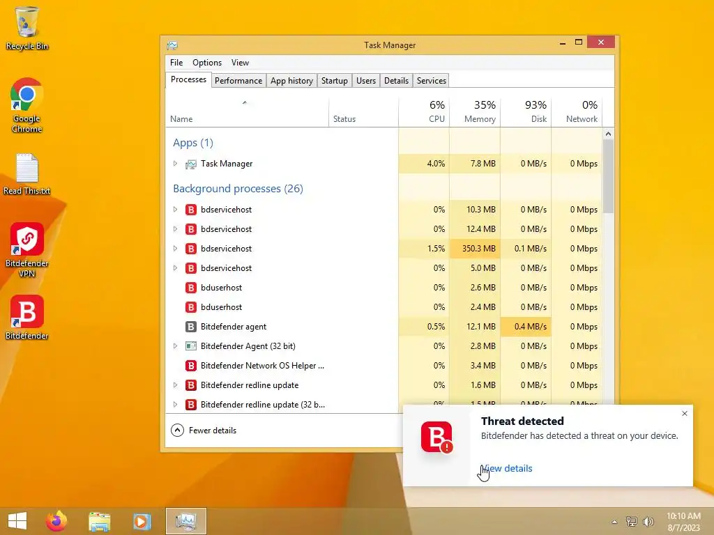Click the Windows Start button

[17, 521]
